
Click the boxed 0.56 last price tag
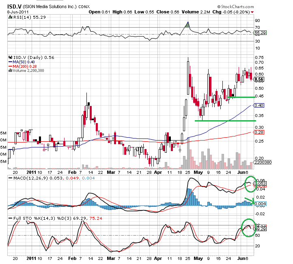point(259,79)
